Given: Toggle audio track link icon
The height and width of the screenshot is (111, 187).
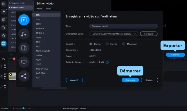Looking at the screenshot, I should [x=5, y=88].
